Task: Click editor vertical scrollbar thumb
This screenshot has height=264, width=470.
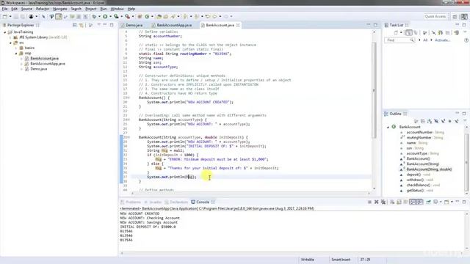Action: pos(374,89)
